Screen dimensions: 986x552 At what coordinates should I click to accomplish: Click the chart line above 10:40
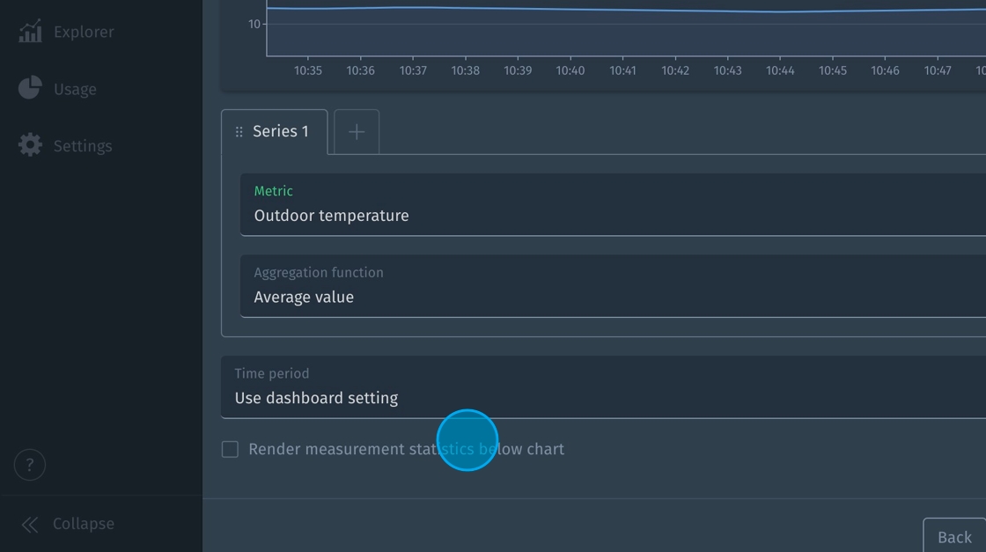pos(570,10)
